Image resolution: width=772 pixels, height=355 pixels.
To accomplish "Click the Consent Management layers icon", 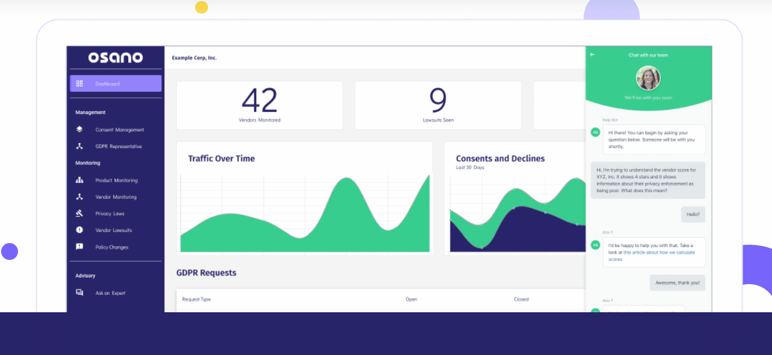I will [79, 129].
